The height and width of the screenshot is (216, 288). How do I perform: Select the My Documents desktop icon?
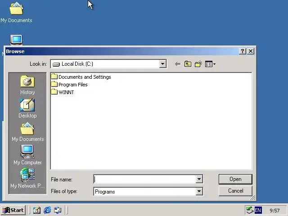coord(16,12)
